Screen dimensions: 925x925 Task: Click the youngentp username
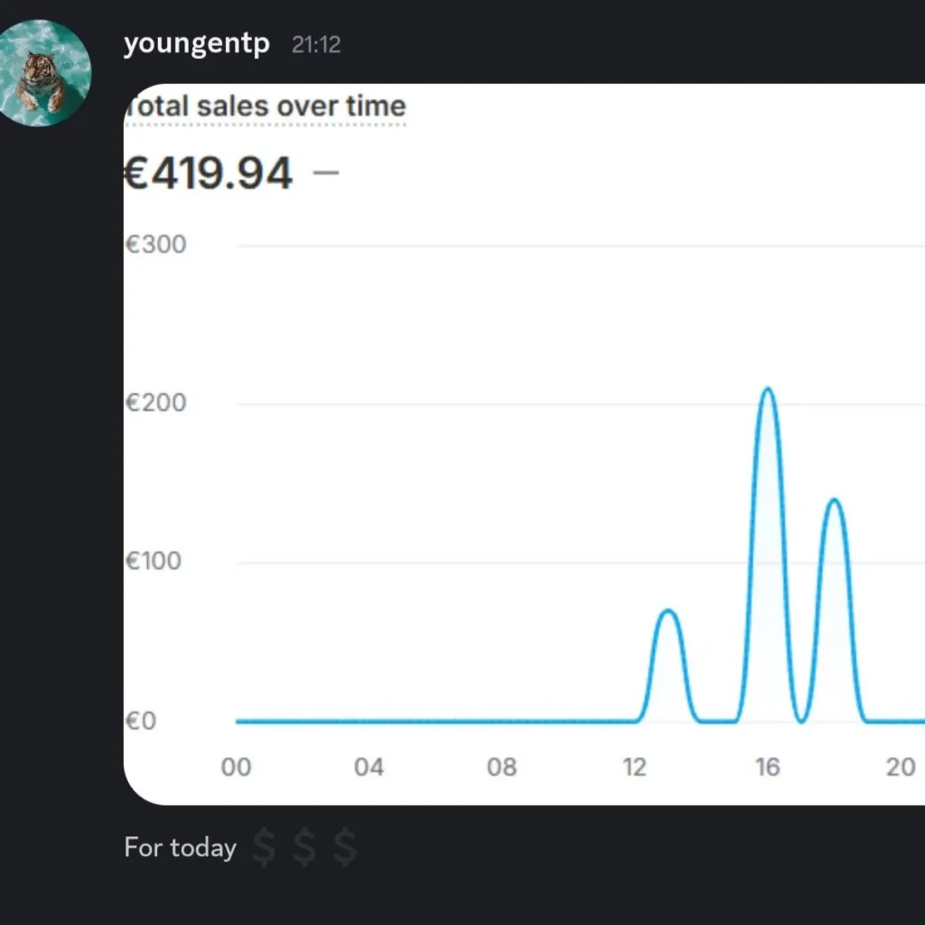(x=196, y=43)
